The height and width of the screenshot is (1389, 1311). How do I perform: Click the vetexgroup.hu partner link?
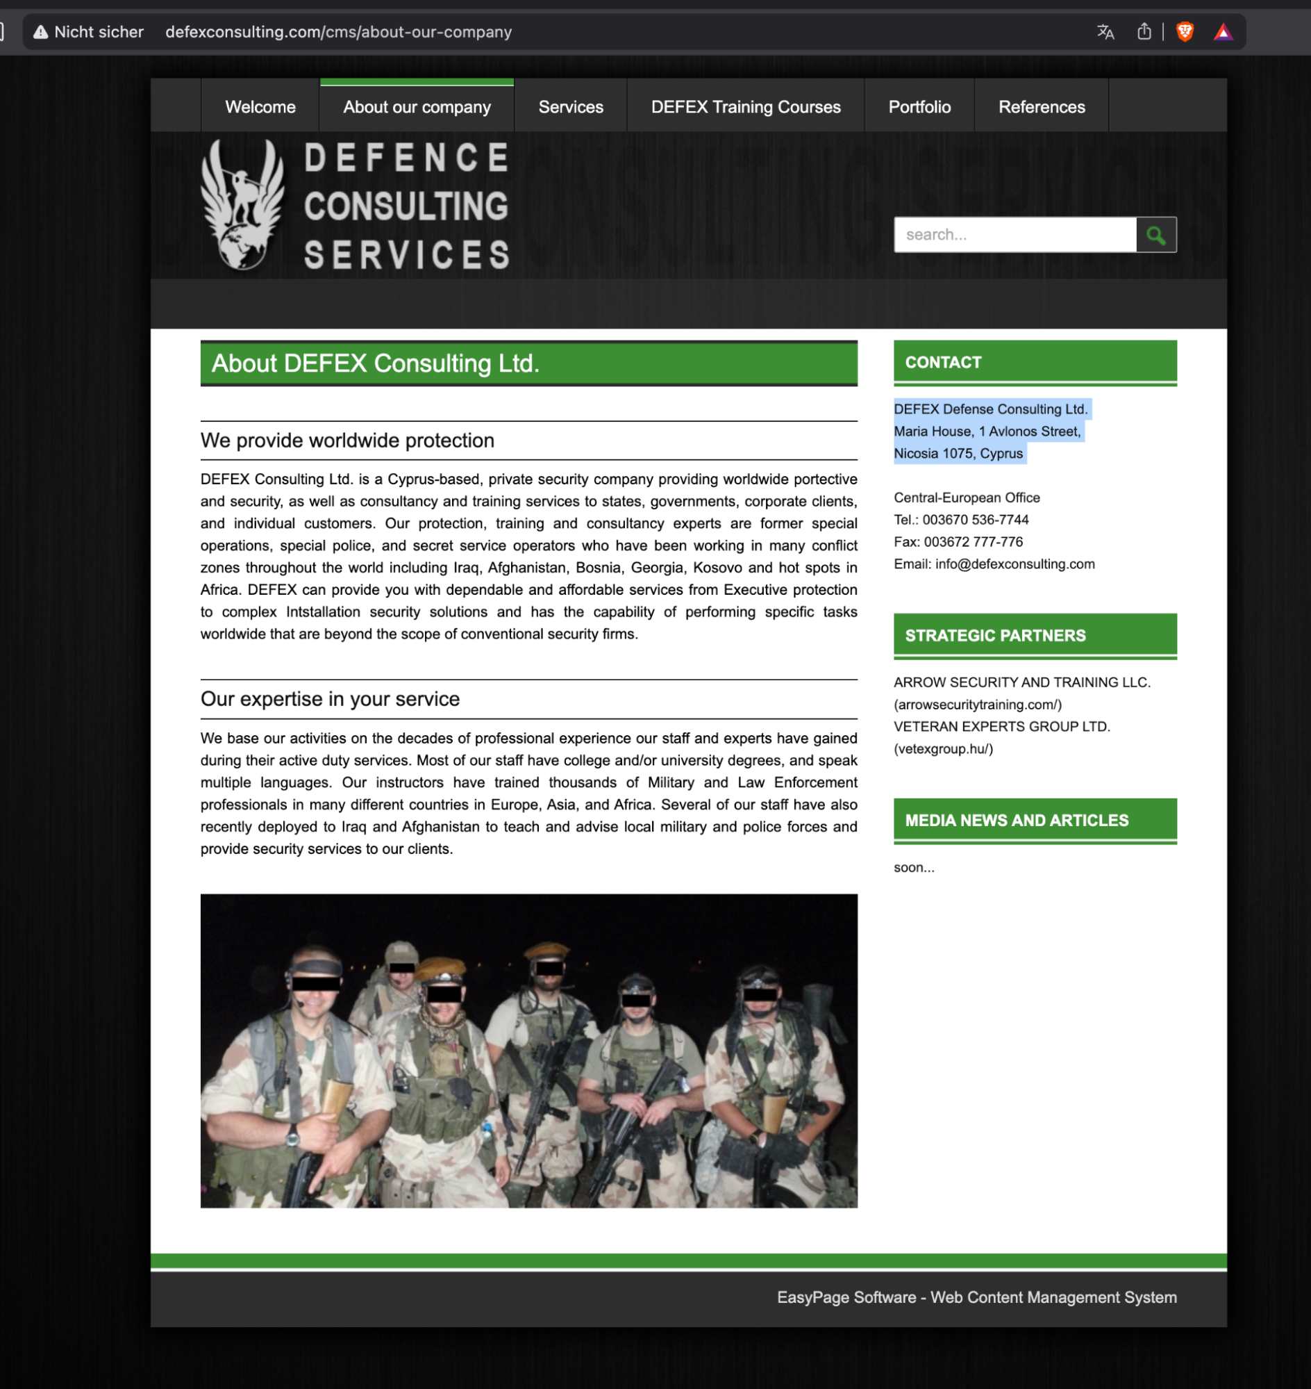(943, 749)
